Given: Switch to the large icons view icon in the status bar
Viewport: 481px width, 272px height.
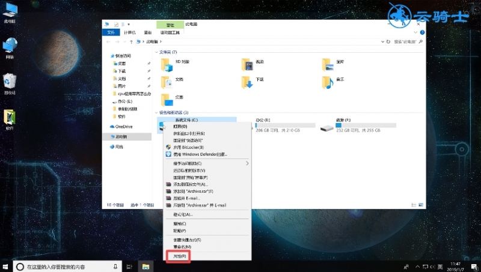Looking at the screenshot, I should [421, 205].
